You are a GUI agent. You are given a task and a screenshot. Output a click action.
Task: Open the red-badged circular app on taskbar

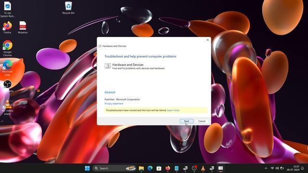pos(194,168)
